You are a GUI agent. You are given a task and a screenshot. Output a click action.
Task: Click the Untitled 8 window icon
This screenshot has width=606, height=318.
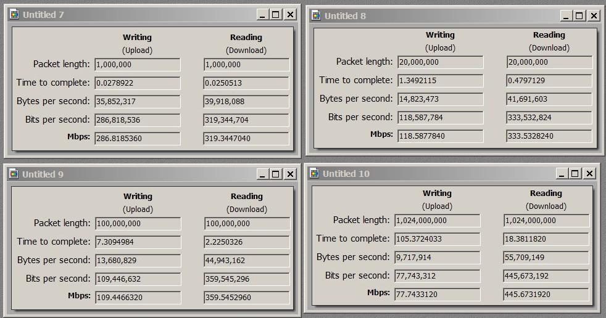(316, 16)
